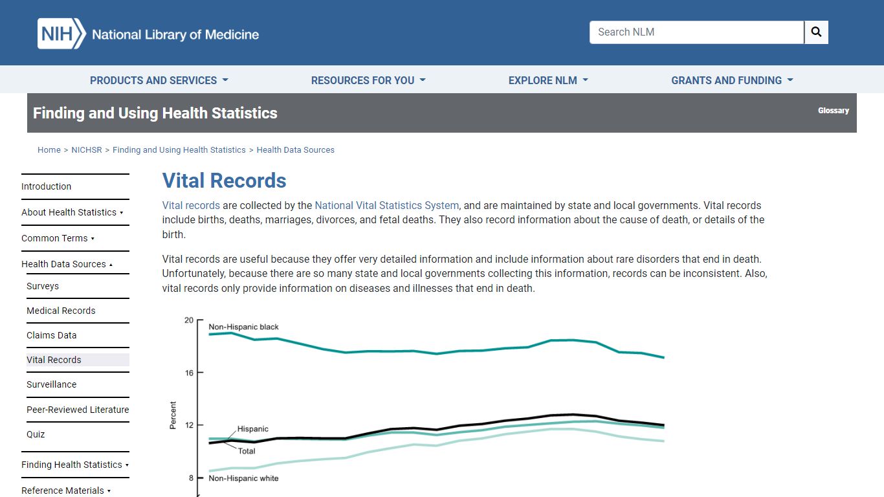
Task: Open the Glossary link in the header
Action: point(833,111)
